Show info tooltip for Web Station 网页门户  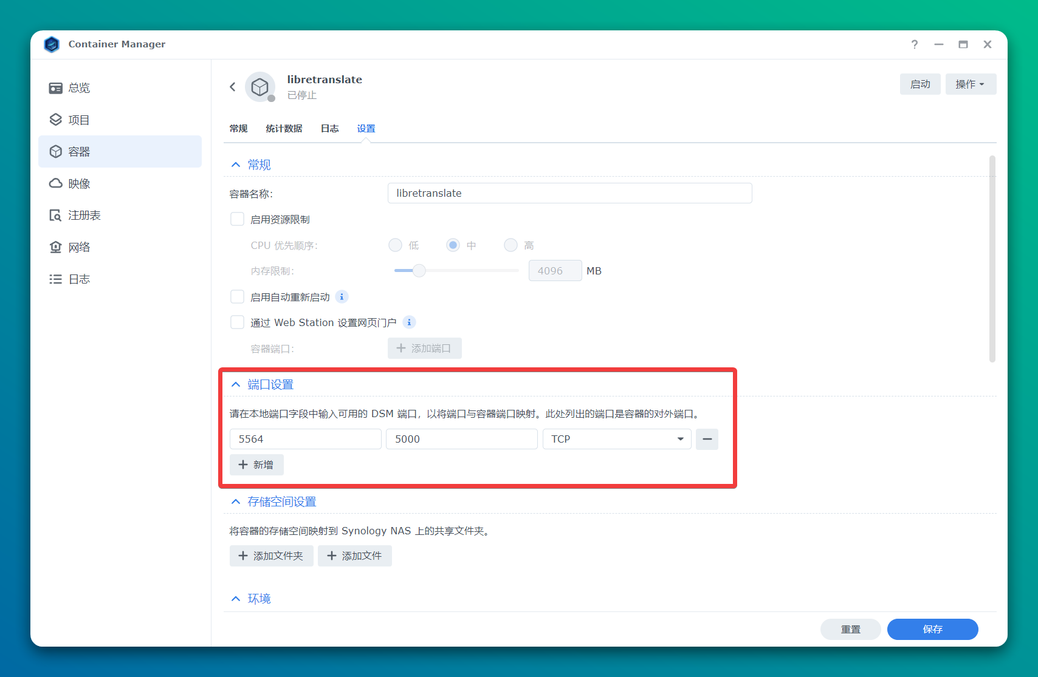pyautogui.click(x=409, y=322)
